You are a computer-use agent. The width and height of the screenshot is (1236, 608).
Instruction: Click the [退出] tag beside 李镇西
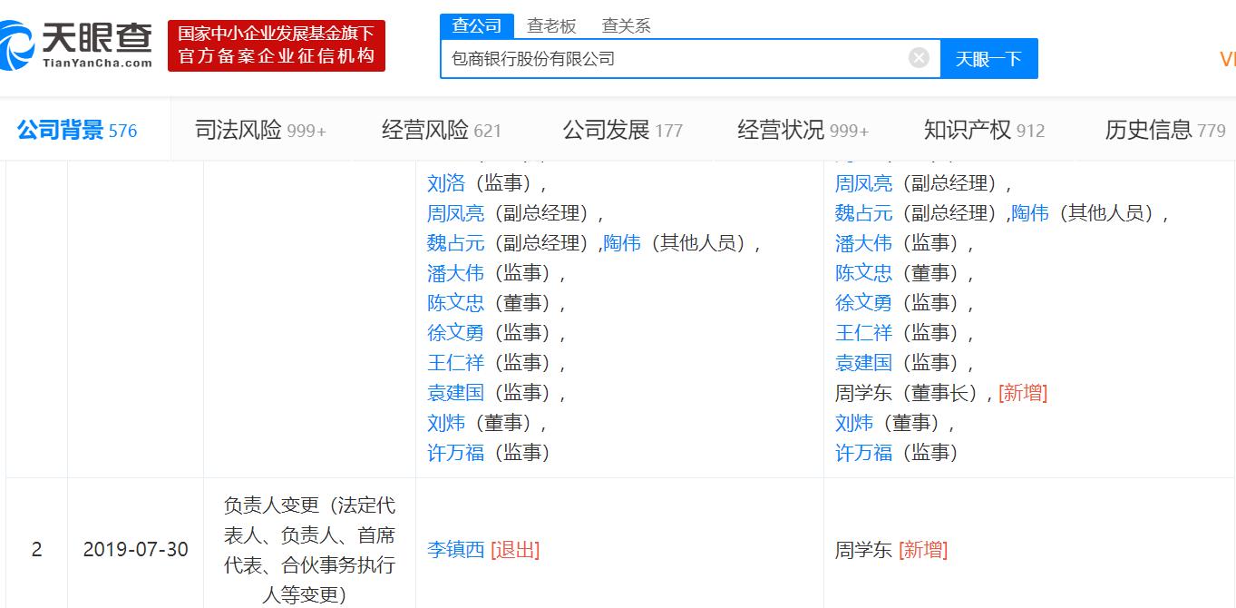(515, 549)
